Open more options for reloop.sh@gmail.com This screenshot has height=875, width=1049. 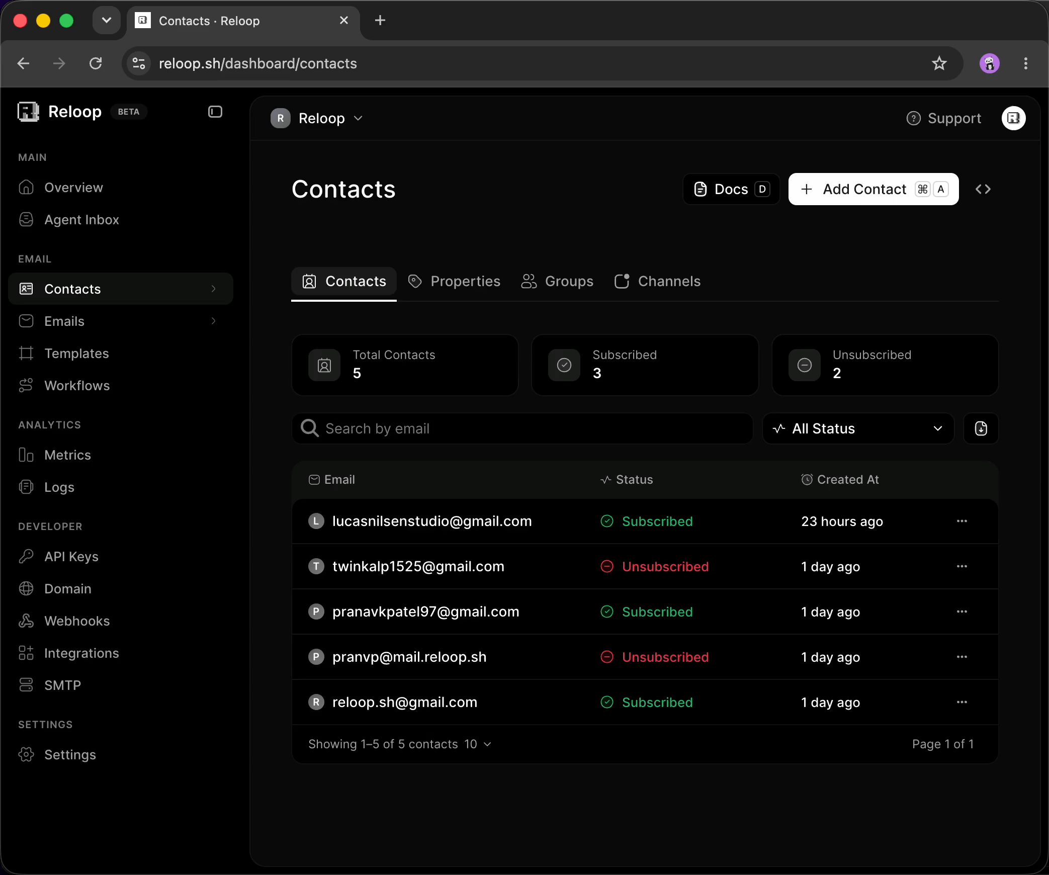[961, 702]
